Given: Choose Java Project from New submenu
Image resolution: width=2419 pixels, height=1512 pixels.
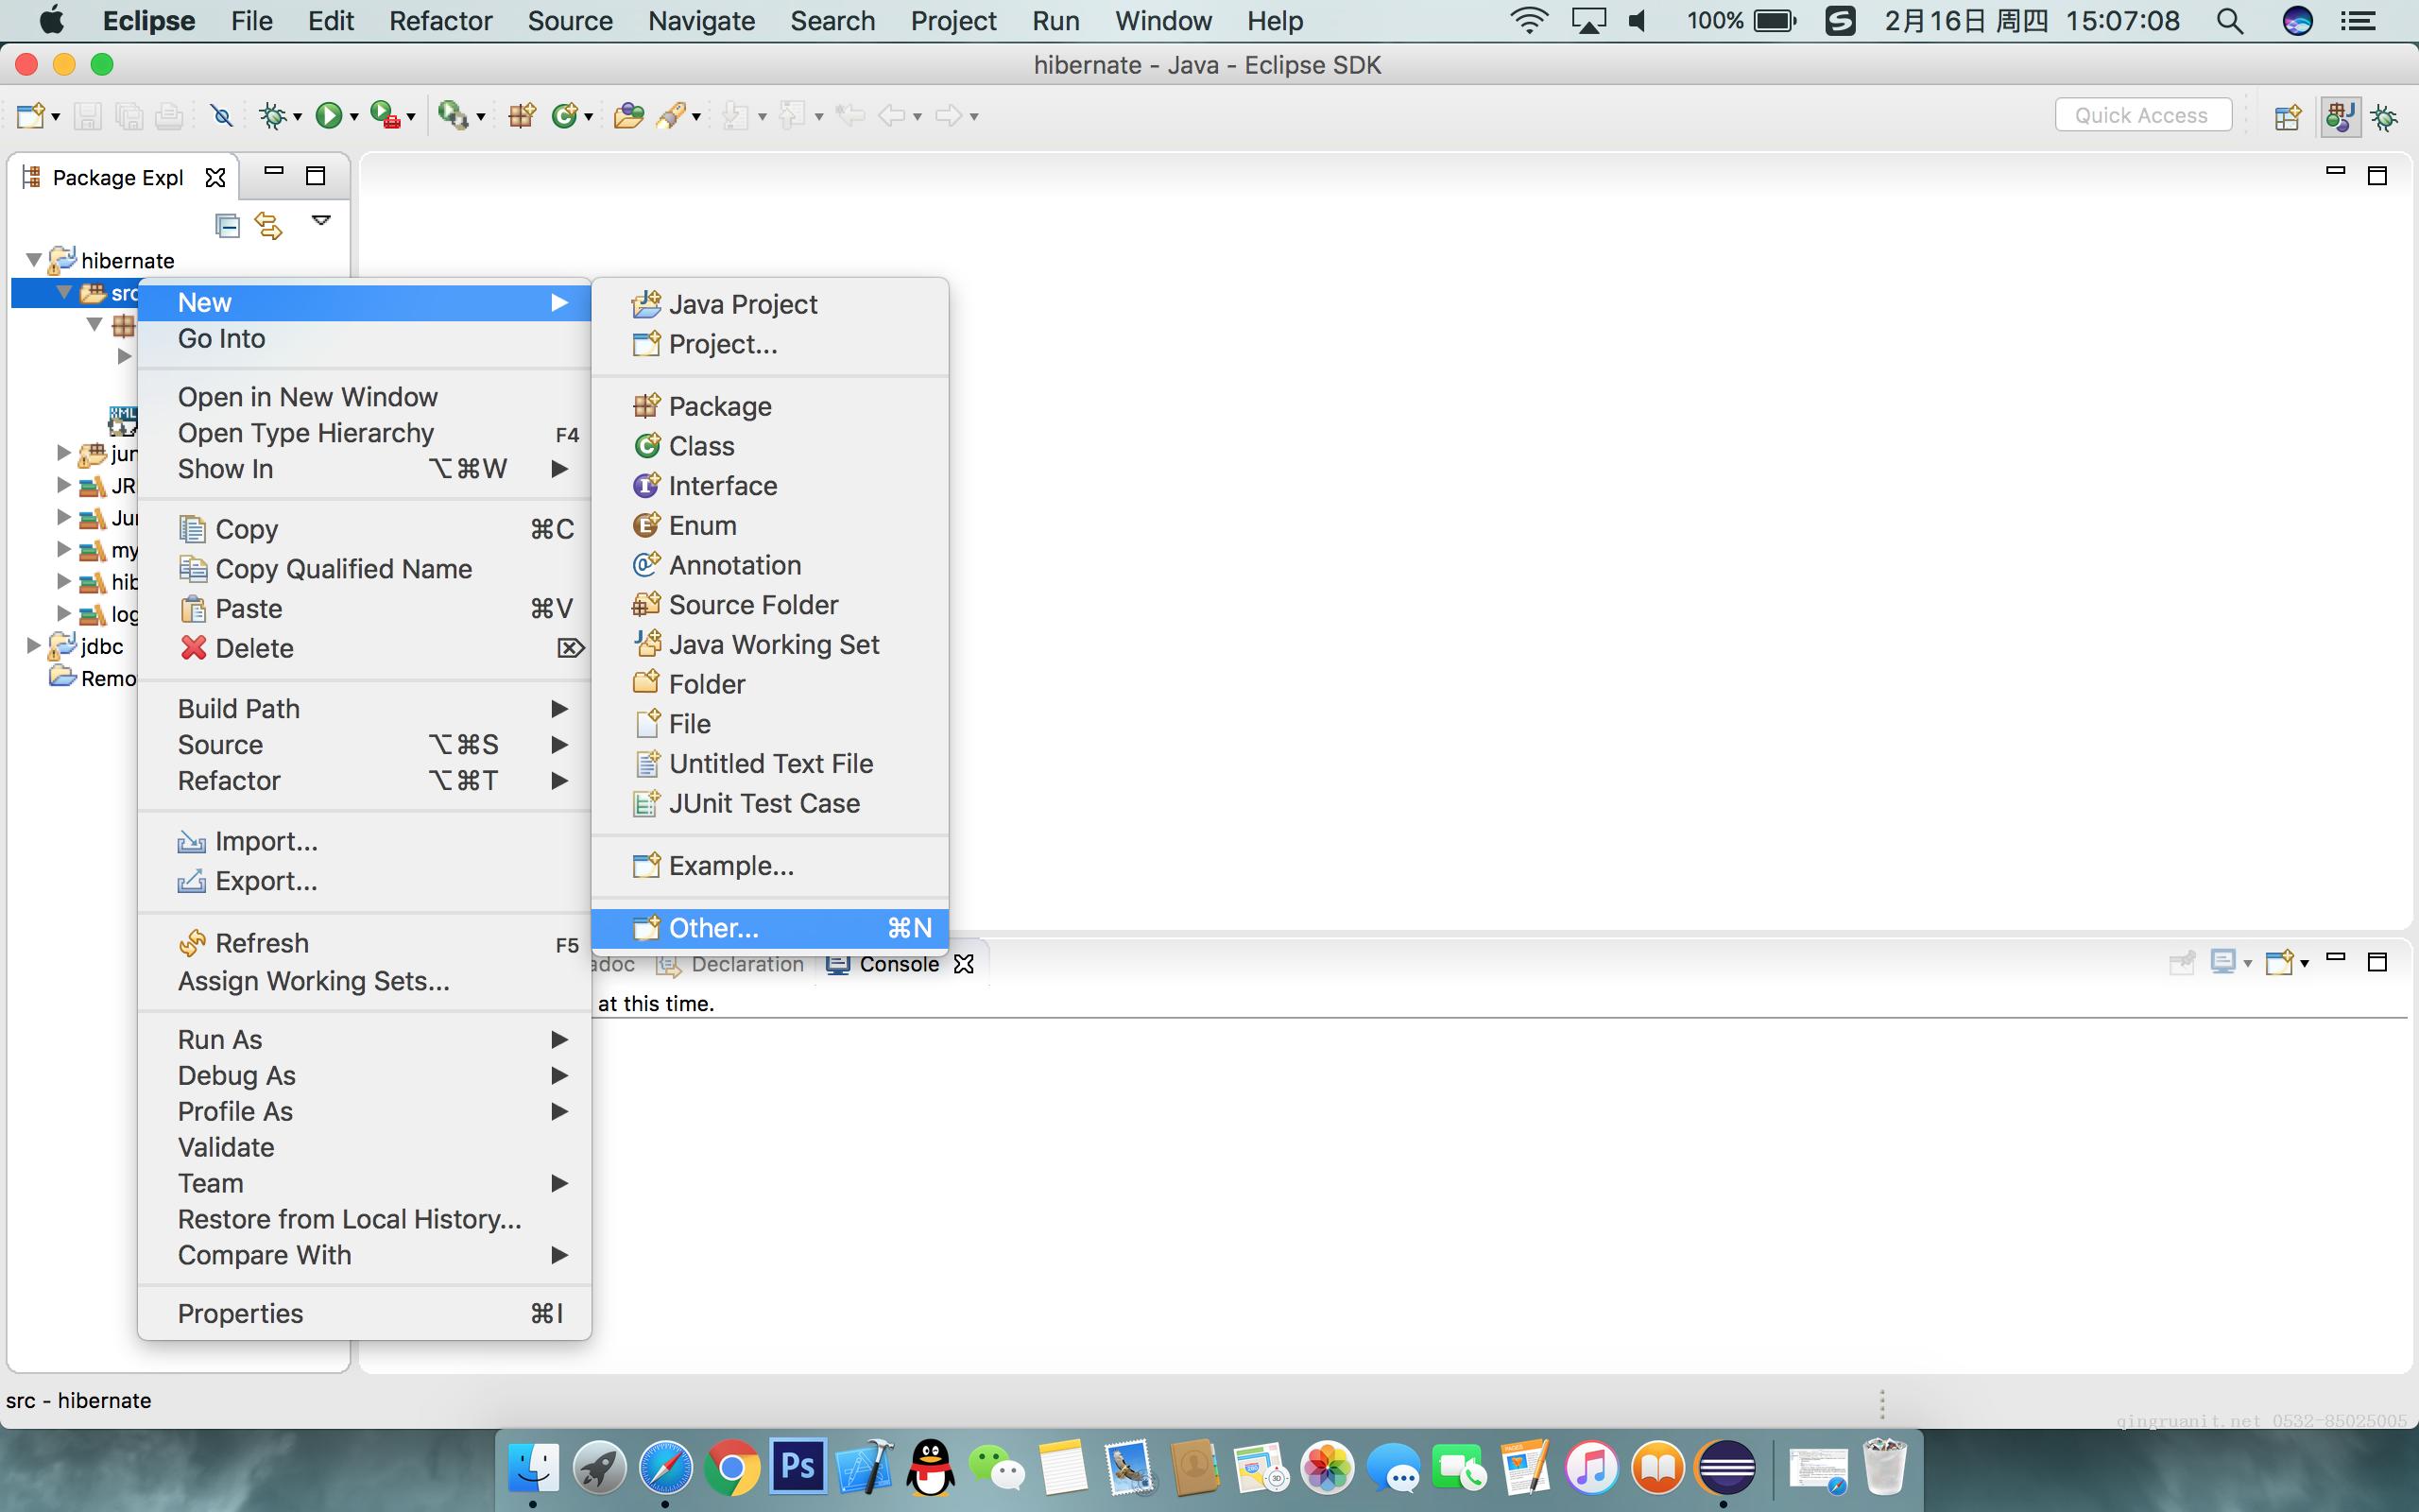Looking at the screenshot, I should click(x=770, y=304).
